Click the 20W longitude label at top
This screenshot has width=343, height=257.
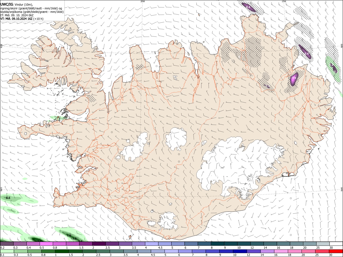143,1
